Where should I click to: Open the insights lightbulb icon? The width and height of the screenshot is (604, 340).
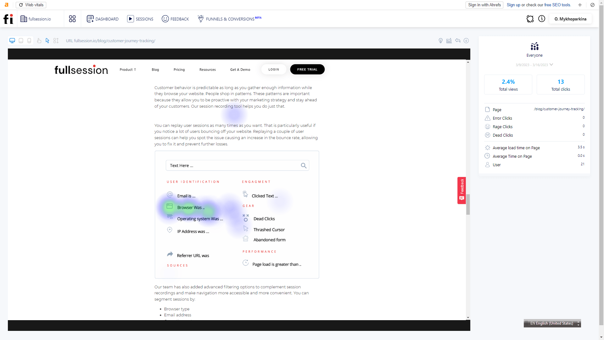point(441,41)
